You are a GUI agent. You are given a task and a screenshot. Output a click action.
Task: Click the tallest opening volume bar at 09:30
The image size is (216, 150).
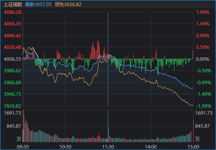[x=23, y=126]
